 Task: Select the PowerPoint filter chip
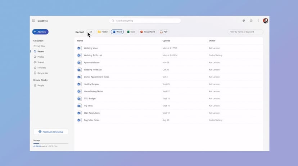click(148, 32)
